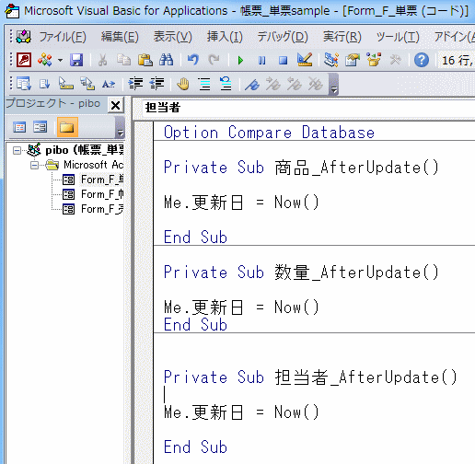
Task: Select the first Form_F_ item in tree
Action: [102, 180]
